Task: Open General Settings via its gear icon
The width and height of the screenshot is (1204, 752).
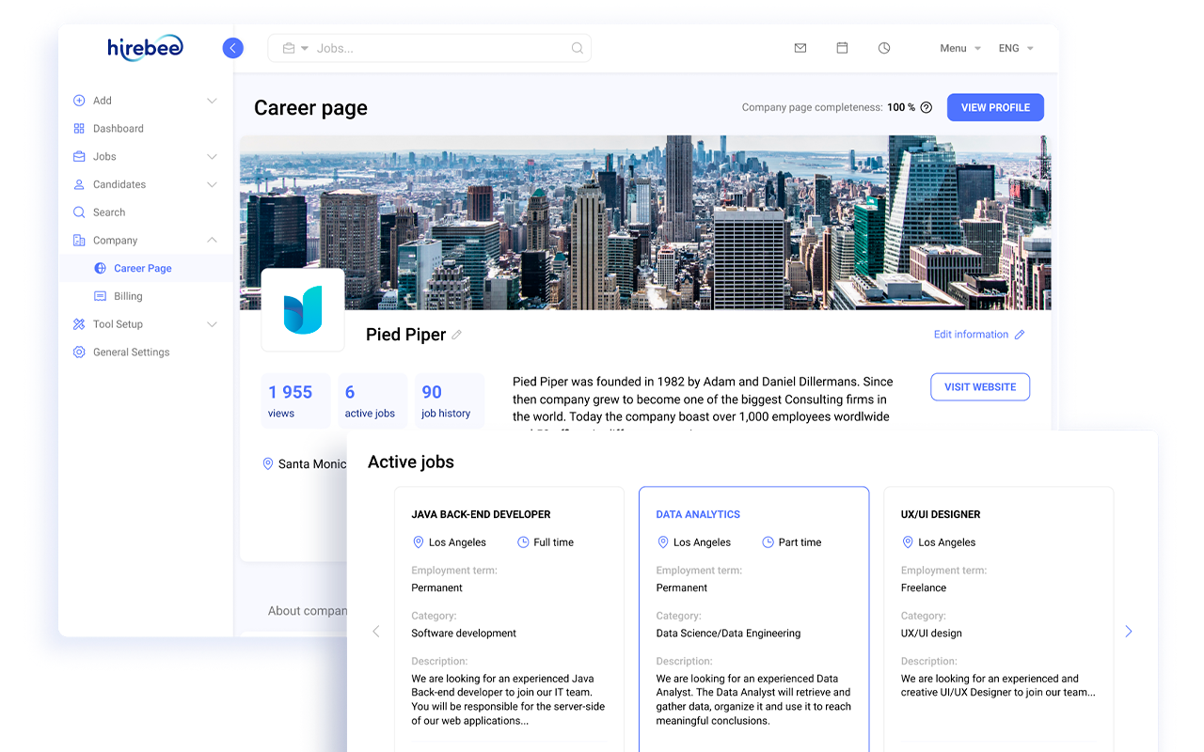Action: tap(78, 352)
